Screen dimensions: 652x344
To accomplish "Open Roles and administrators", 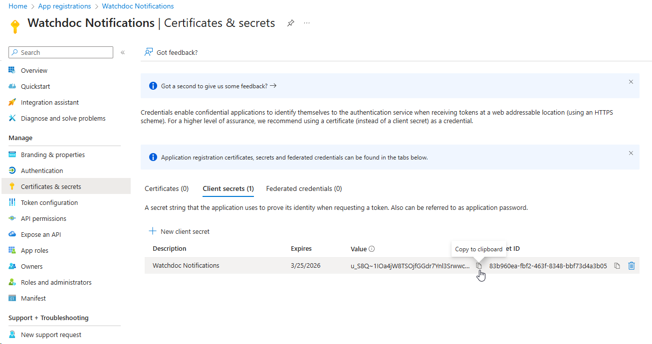I will click(56, 282).
